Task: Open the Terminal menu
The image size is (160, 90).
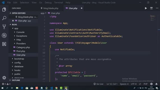Action: click(x=58, y=2)
